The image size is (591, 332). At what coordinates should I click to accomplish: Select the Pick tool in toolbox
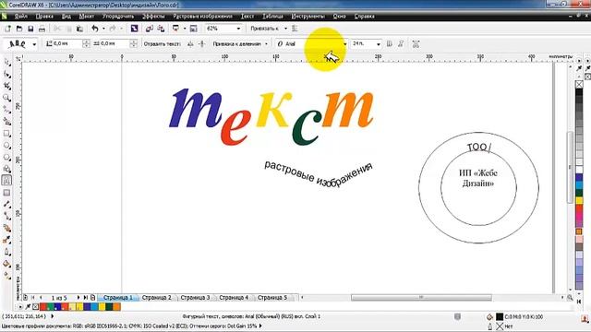click(6, 62)
